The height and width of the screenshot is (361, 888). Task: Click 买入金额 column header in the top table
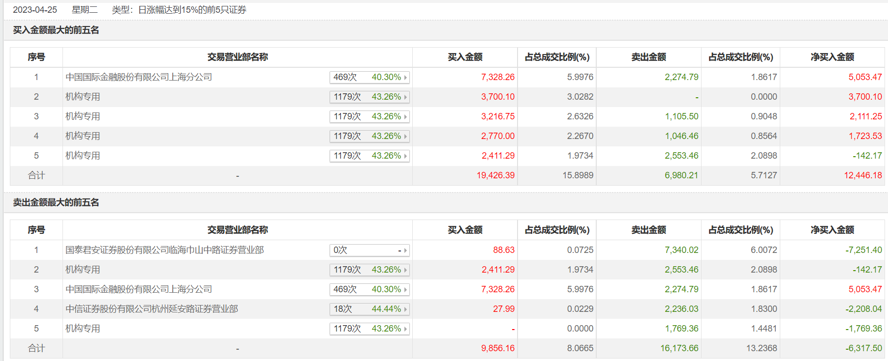coord(465,57)
